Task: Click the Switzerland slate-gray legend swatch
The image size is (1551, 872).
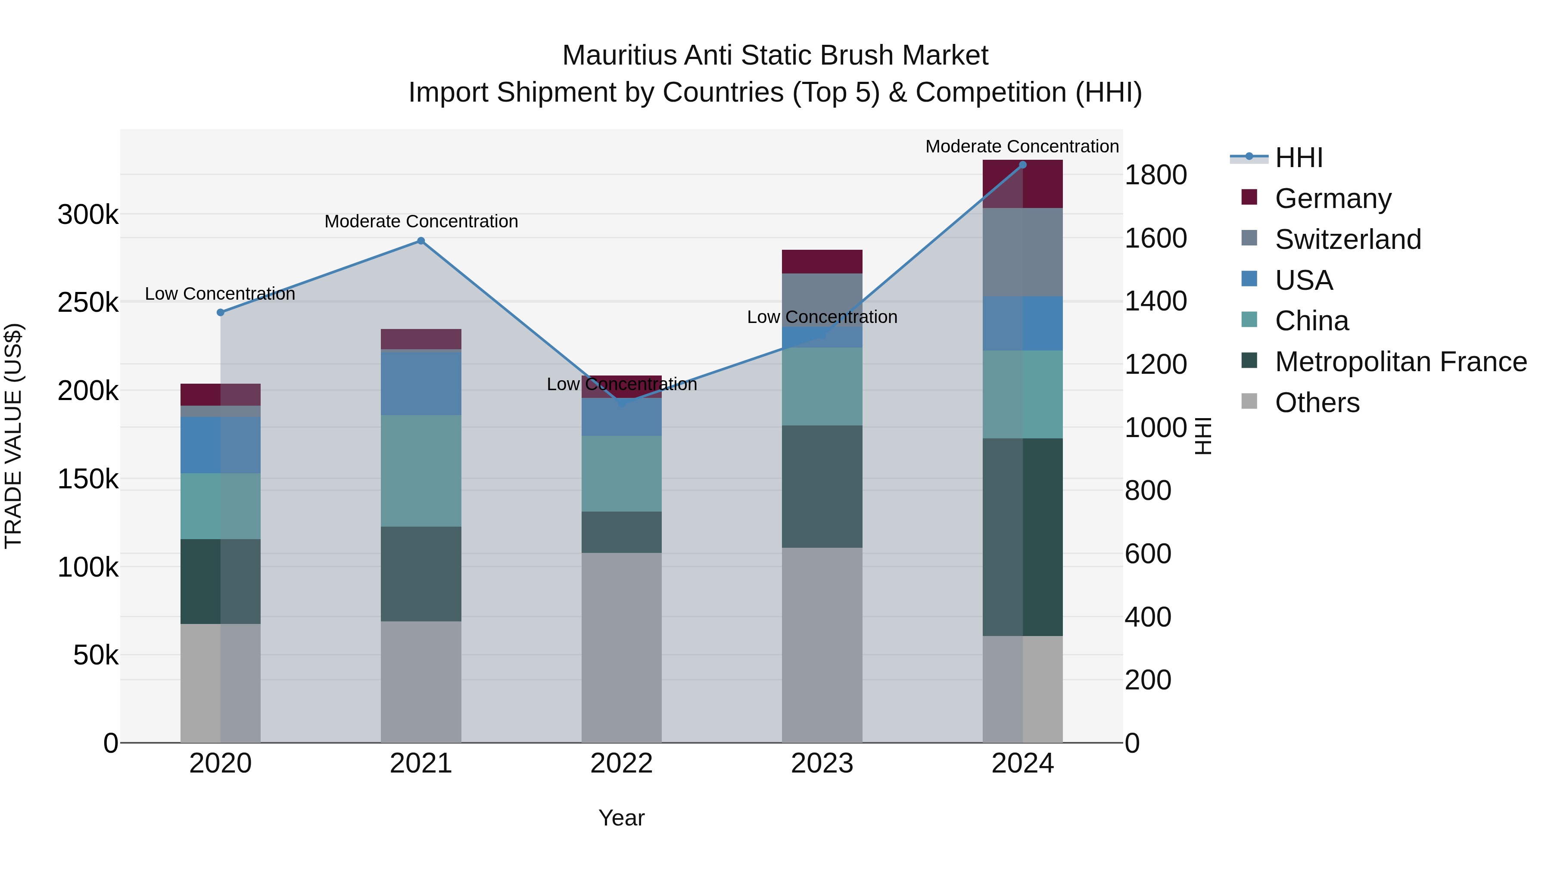Action: pyautogui.click(x=1249, y=238)
